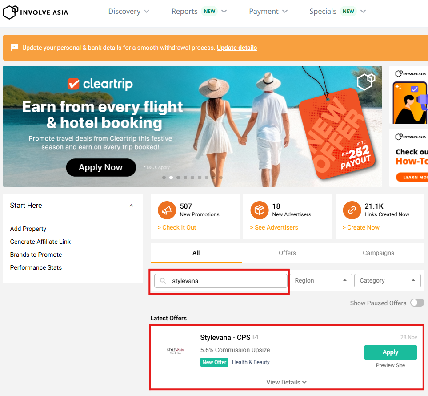Open the Region dropdown
This screenshot has width=428, height=396.
pos(320,281)
